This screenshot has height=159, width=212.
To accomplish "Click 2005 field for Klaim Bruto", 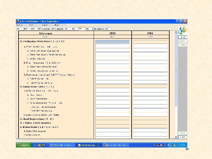I will (x=112, y=94).
